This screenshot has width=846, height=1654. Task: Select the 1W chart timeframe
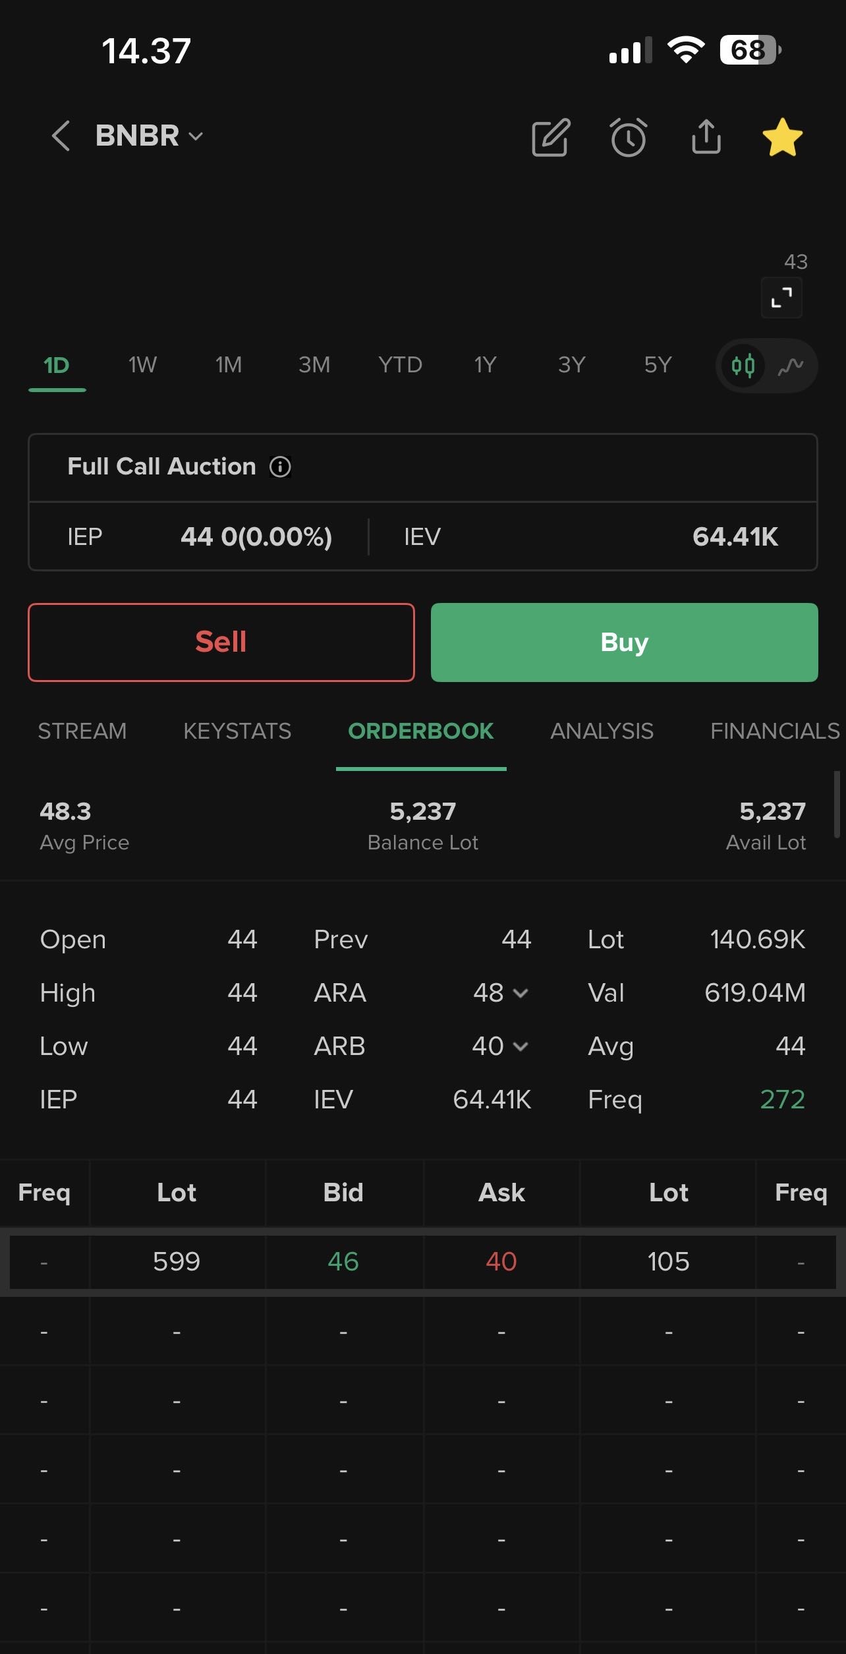tap(142, 365)
